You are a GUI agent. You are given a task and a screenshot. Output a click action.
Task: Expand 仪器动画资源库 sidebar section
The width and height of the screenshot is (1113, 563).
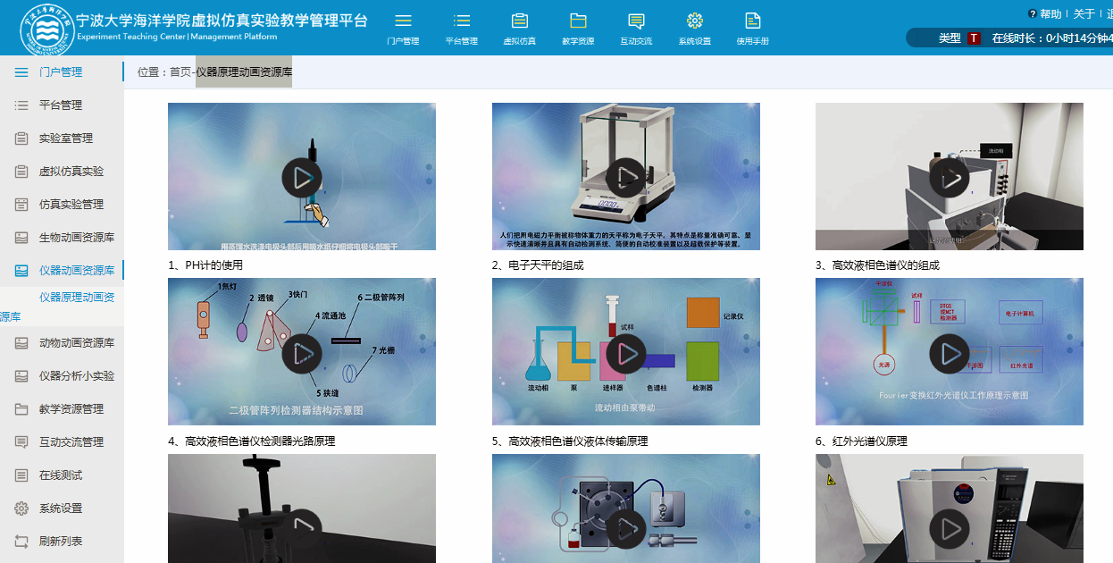[x=76, y=271]
